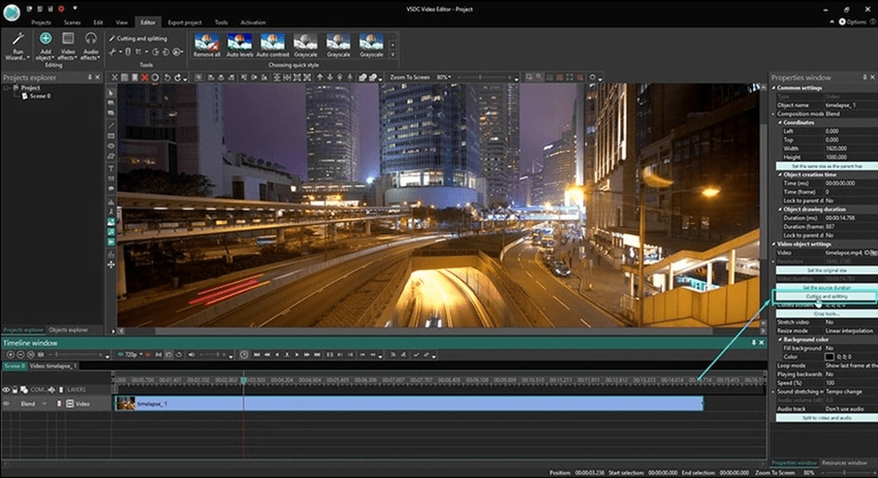Apply the Auto contrast quick style

point(273,45)
